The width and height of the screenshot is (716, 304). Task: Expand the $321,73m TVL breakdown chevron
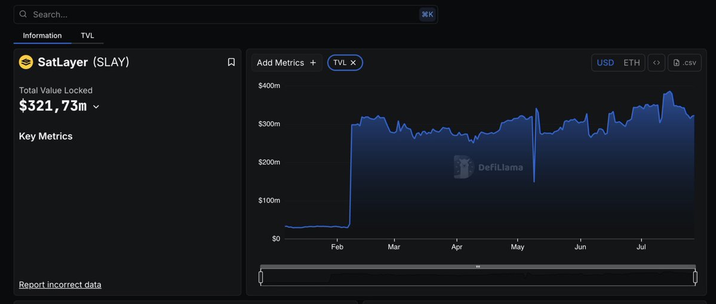[x=96, y=107]
